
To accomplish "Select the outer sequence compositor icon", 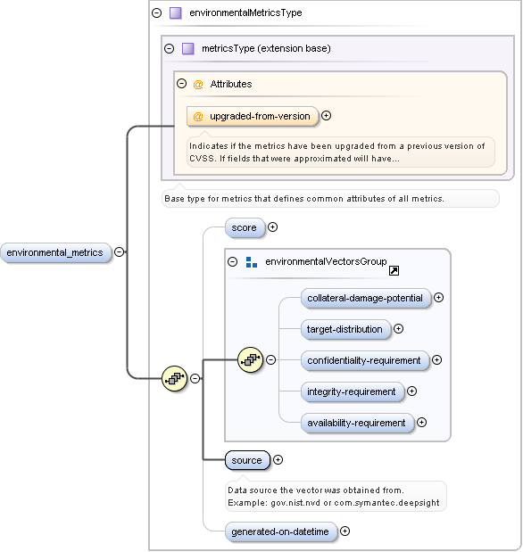I will coord(174,379).
